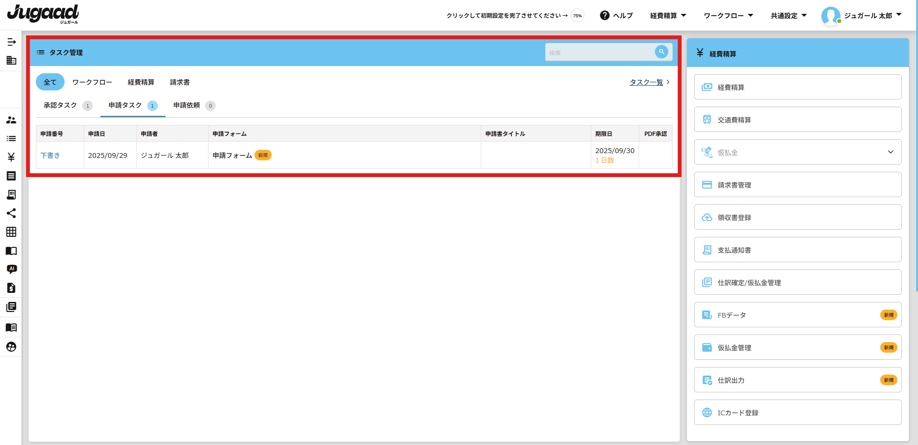Expand the left sidebar menu

coord(11,42)
